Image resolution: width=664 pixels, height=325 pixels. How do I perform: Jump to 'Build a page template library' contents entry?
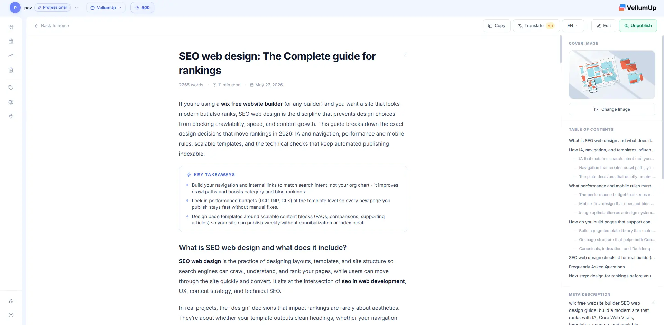pyautogui.click(x=617, y=231)
